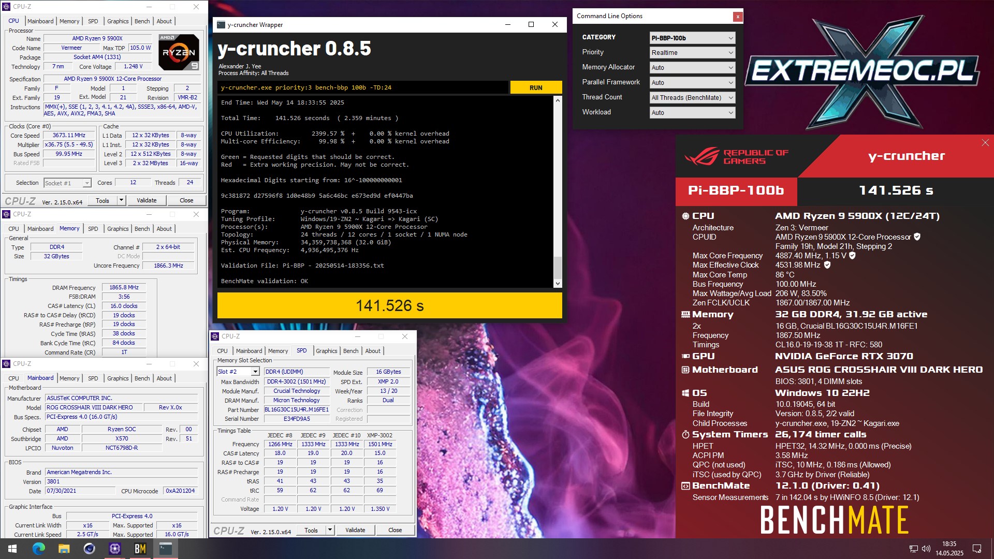
Task: Click the DRAM Frequency 1865.8 MHz value
Action: click(x=124, y=288)
